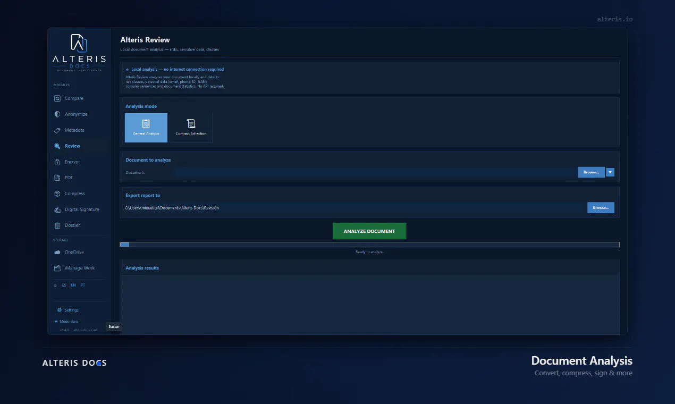Image resolution: width=675 pixels, height=404 pixels.
Task: Browse for the export report folder
Action: (601, 208)
